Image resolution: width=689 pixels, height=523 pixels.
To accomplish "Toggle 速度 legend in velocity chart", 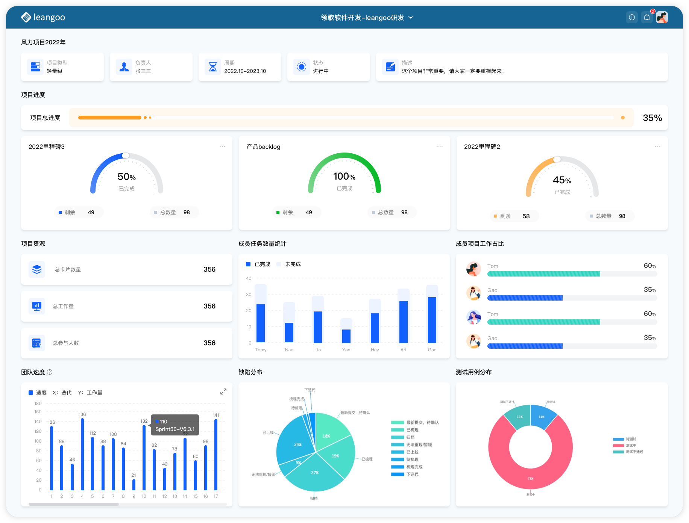I will (38, 393).
